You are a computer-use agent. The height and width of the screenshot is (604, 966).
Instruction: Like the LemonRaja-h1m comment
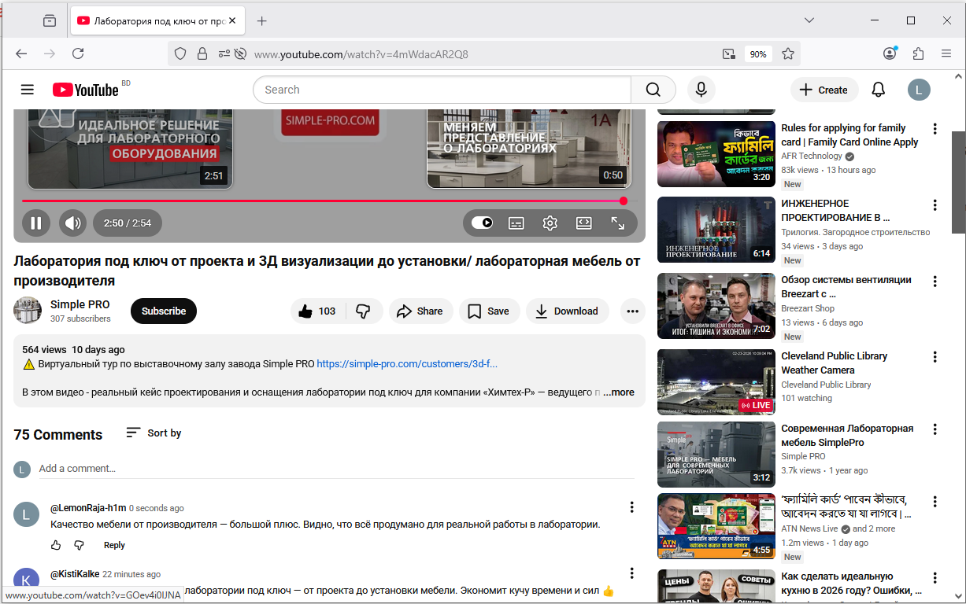56,545
